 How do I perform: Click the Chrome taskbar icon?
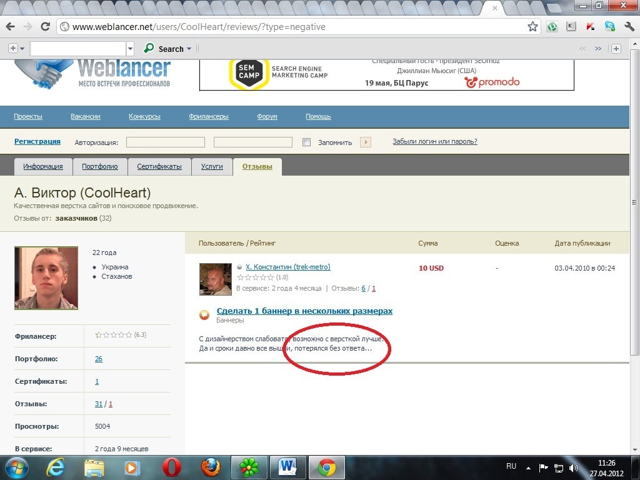(327, 467)
